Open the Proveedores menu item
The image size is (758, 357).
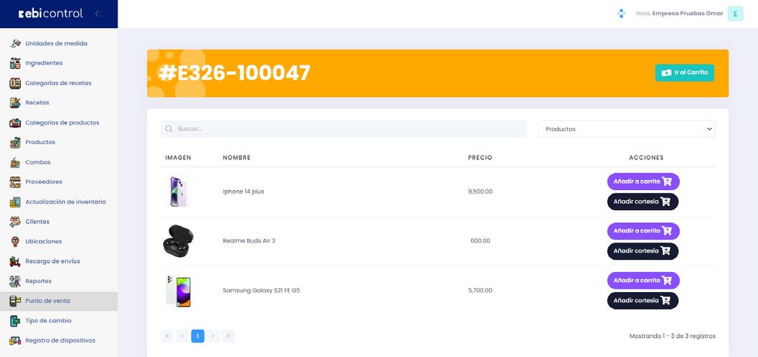pos(43,182)
